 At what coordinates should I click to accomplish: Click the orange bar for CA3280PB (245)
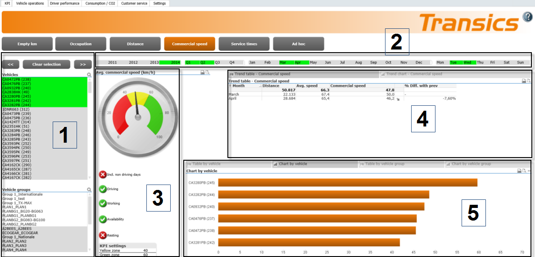pos(347,182)
